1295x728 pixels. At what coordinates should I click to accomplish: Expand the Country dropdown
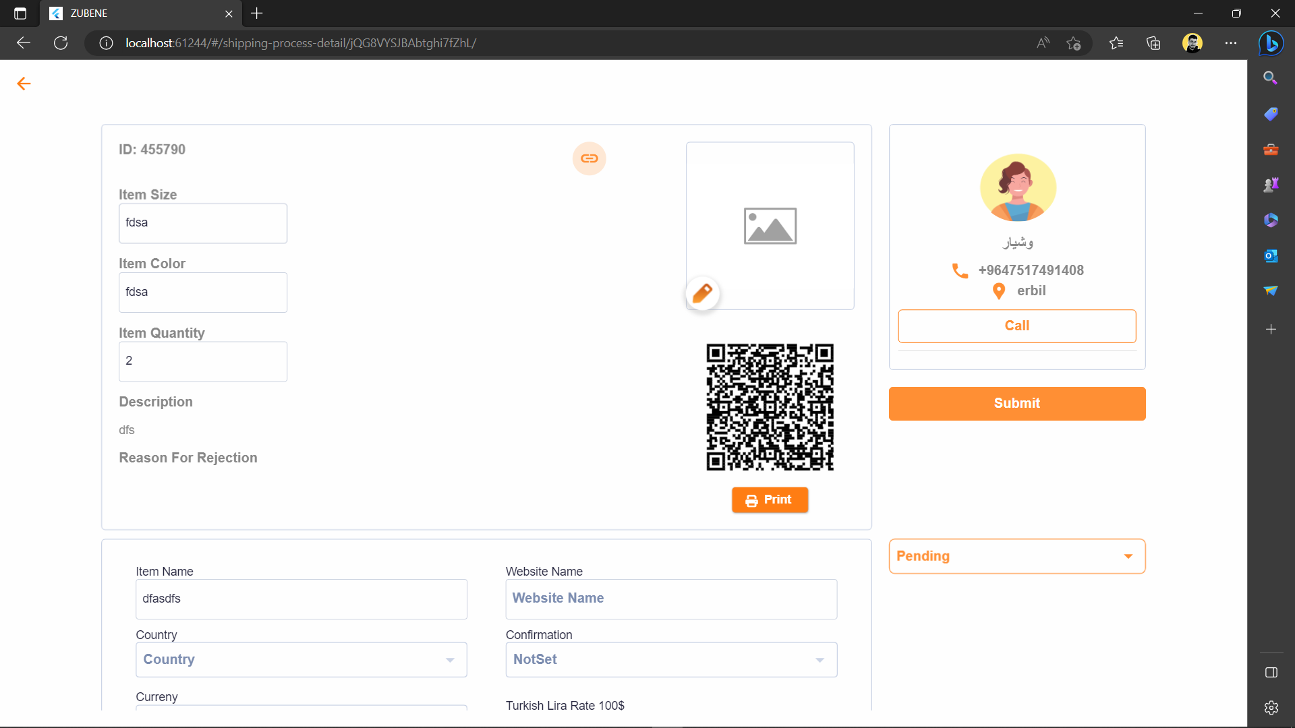tap(301, 659)
